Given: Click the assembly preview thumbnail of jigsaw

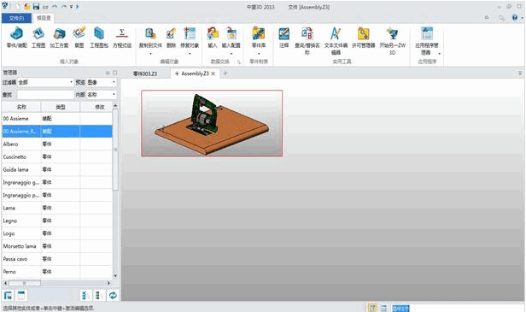Looking at the screenshot, I should coord(212,123).
